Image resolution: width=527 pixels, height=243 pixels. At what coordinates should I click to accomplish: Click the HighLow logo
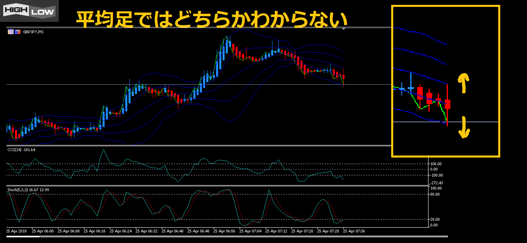(29, 11)
